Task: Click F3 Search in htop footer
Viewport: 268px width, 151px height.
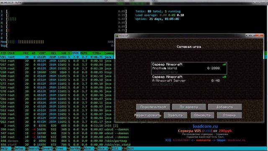Action: tap(32, 148)
